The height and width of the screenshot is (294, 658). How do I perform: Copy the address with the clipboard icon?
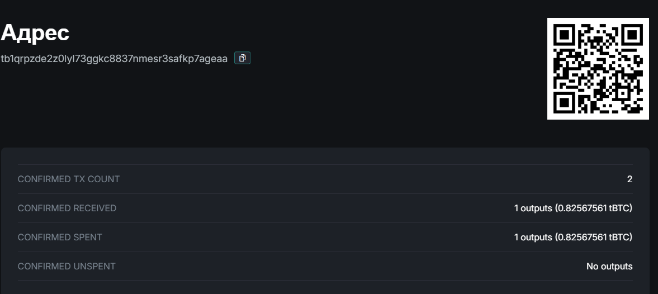[x=242, y=58]
